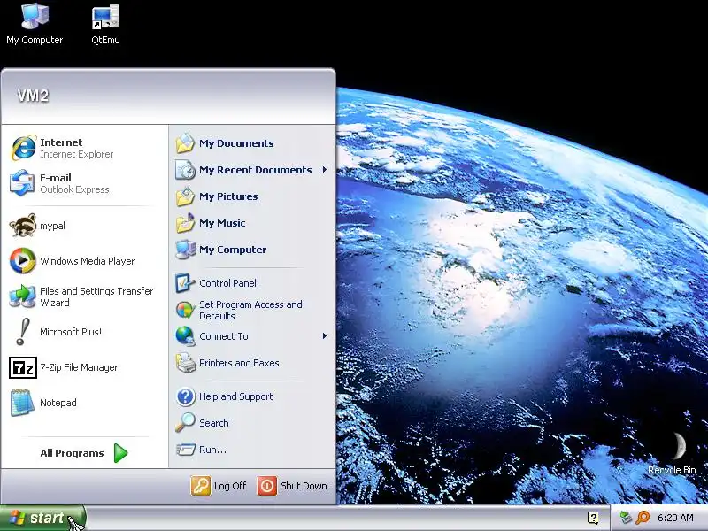Open the mypal raccoon icon
Image resolution: width=708 pixels, height=531 pixels.
(x=23, y=226)
